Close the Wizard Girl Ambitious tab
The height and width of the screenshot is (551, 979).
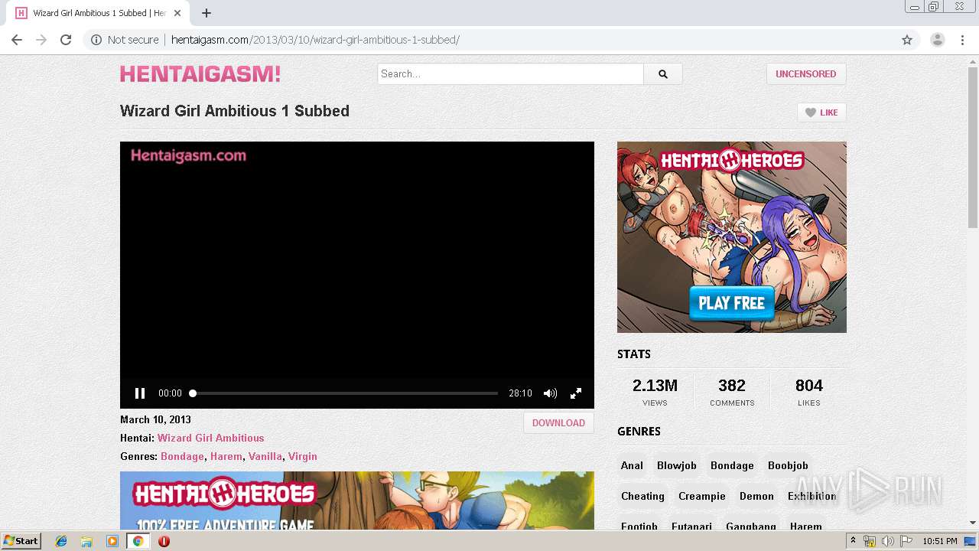click(x=177, y=13)
